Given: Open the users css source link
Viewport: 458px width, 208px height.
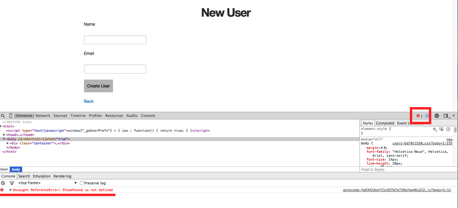Looking at the screenshot, I should [422, 143].
